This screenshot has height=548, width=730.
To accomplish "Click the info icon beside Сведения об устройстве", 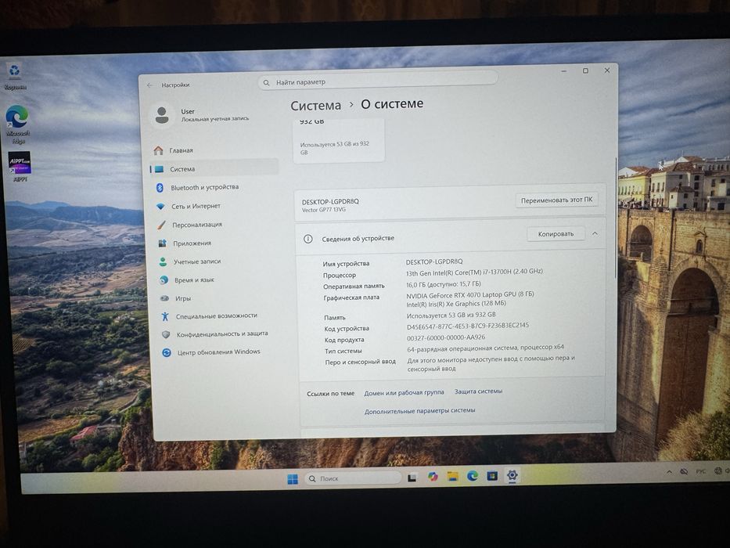I will [307, 239].
